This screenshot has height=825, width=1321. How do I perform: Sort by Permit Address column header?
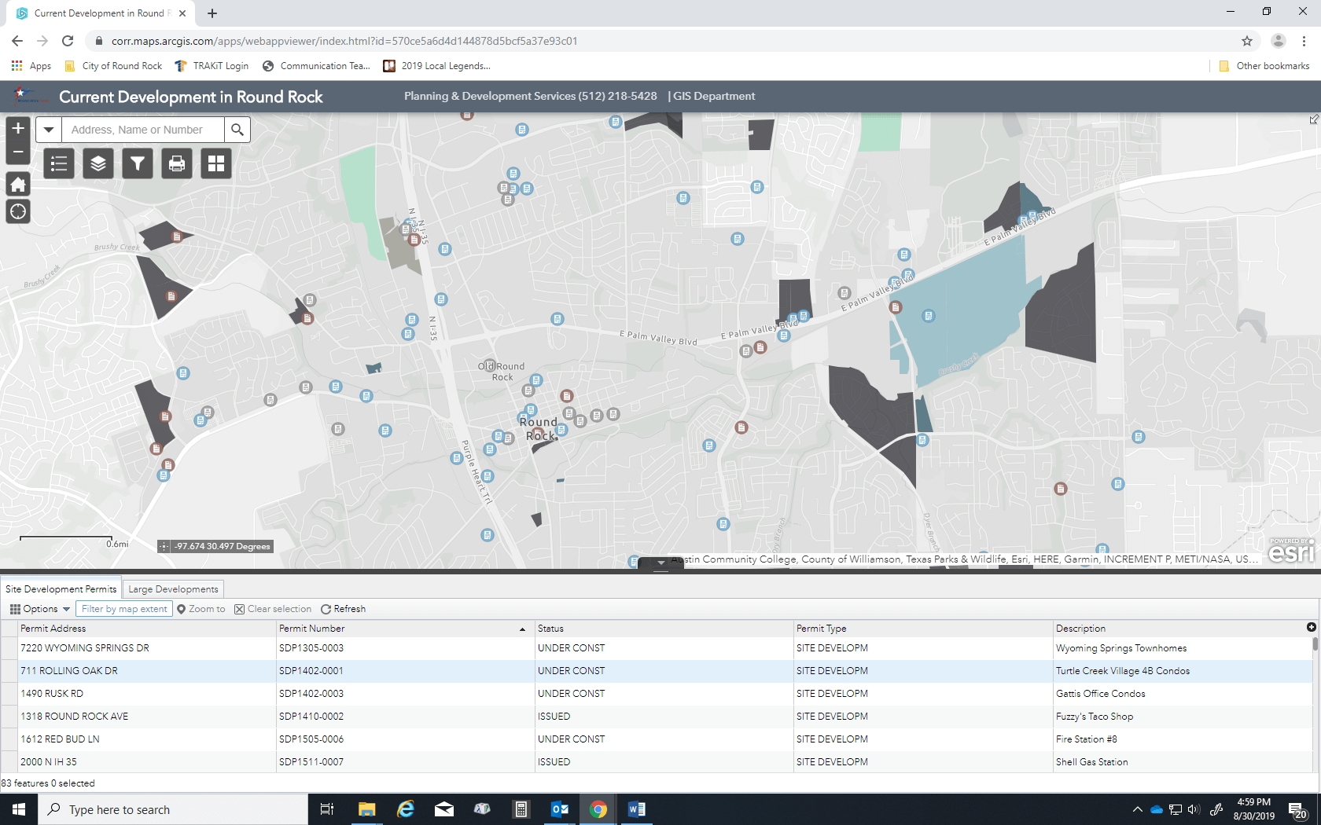tap(147, 629)
